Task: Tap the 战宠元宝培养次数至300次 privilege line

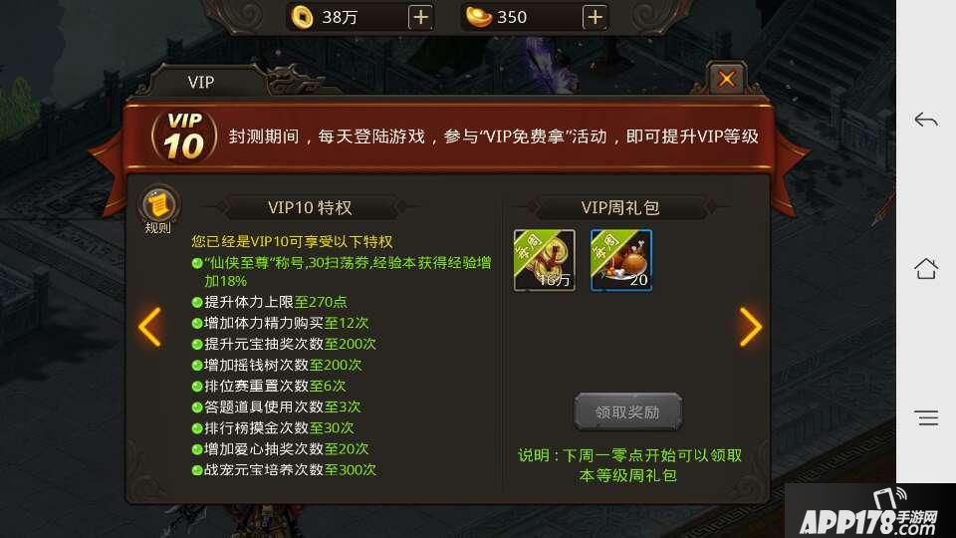Action: (x=284, y=470)
